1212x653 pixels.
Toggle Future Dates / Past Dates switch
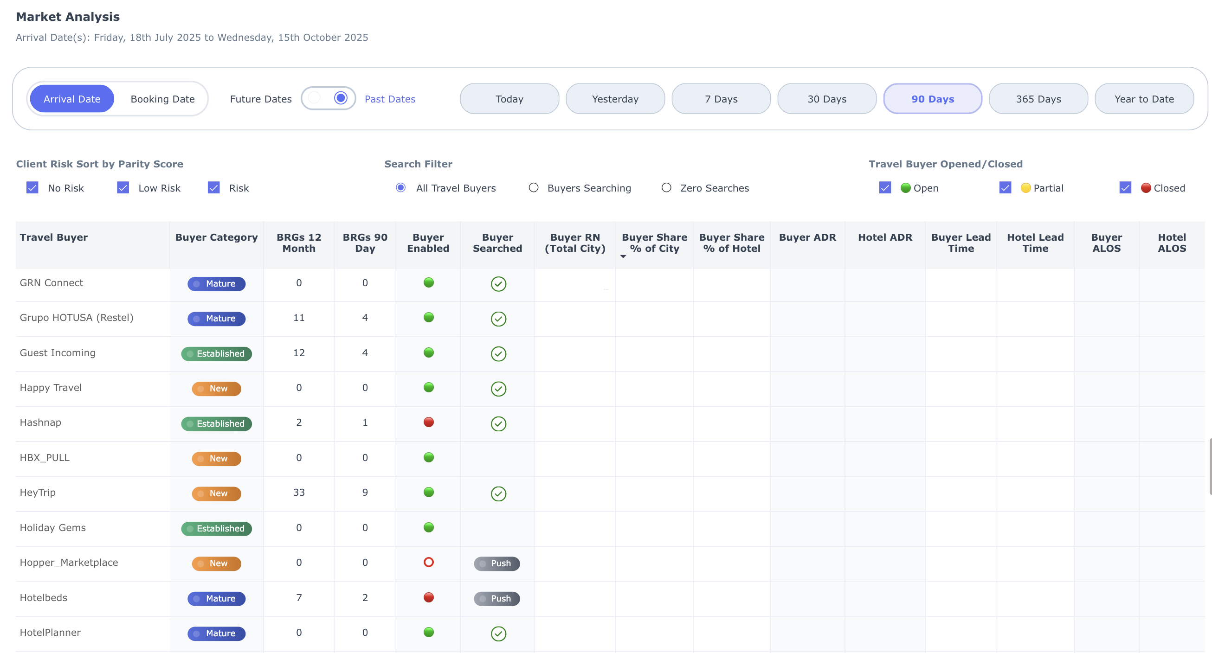pyautogui.click(x=328, y=99)
